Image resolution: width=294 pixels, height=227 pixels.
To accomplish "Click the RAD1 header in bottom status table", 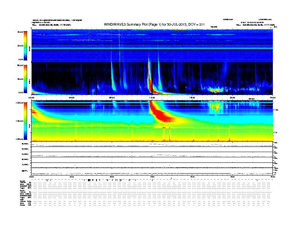I will [x=22, y=191].
